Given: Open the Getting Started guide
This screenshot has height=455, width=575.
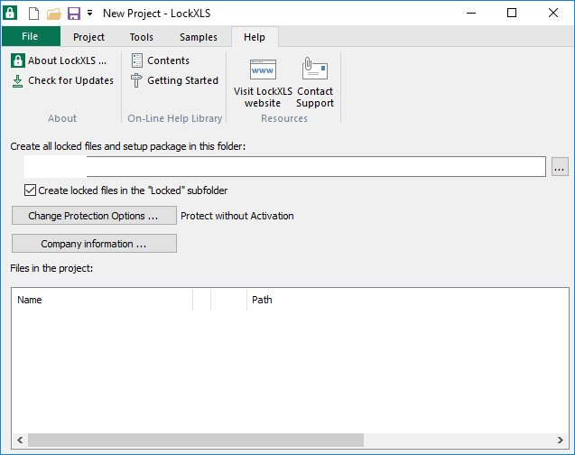Looking at the screenshot, I should point(174,80).
